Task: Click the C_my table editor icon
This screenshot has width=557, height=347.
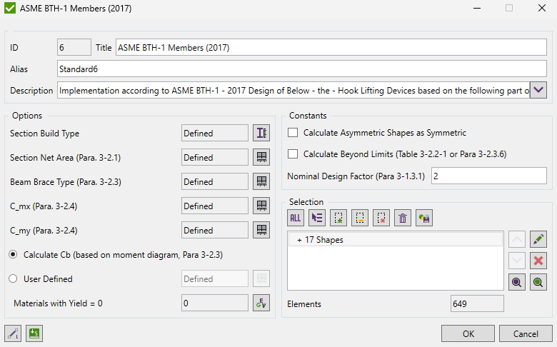Action: pos(261,230)
